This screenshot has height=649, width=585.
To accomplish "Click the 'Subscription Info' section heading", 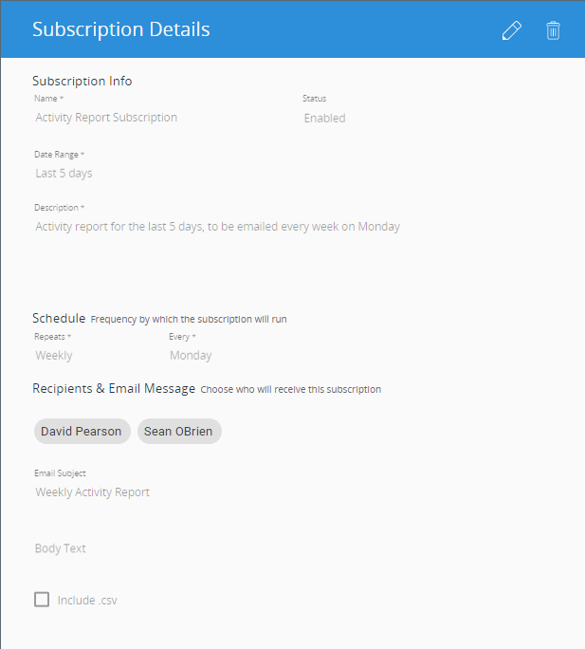I will point(82,82).
